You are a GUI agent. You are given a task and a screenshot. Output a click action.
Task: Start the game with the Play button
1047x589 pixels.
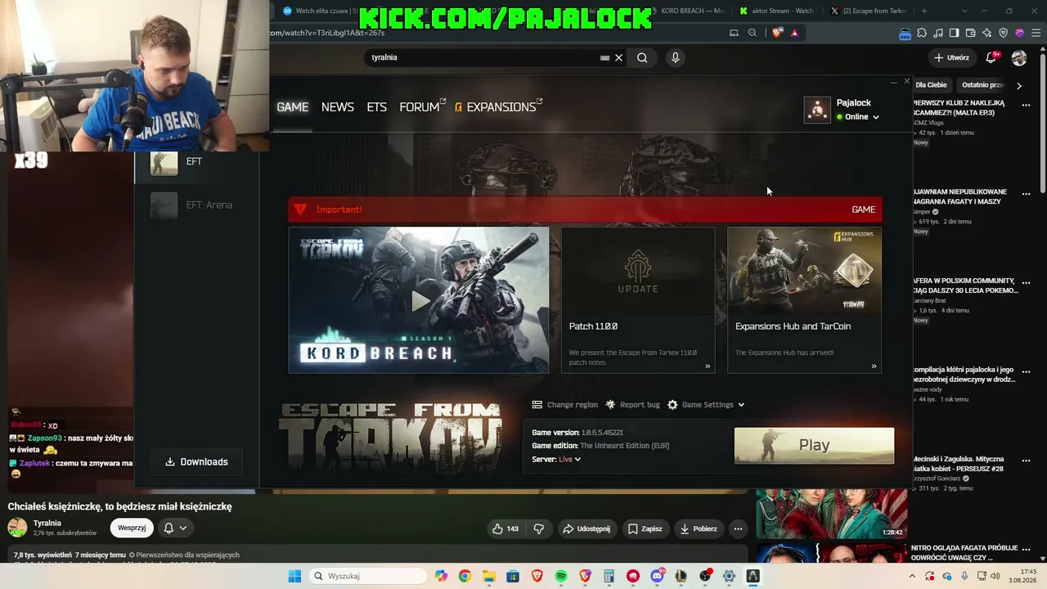(x=814, y=445)
